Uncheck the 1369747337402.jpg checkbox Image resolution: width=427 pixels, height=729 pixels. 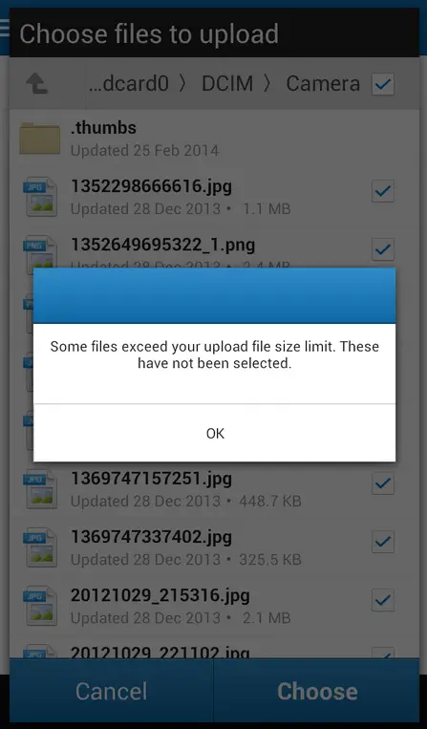(x=383, y=542)
